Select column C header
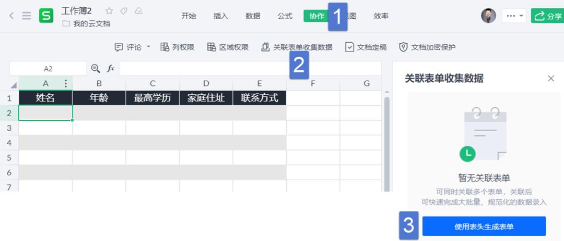 [x=152, y=83]
